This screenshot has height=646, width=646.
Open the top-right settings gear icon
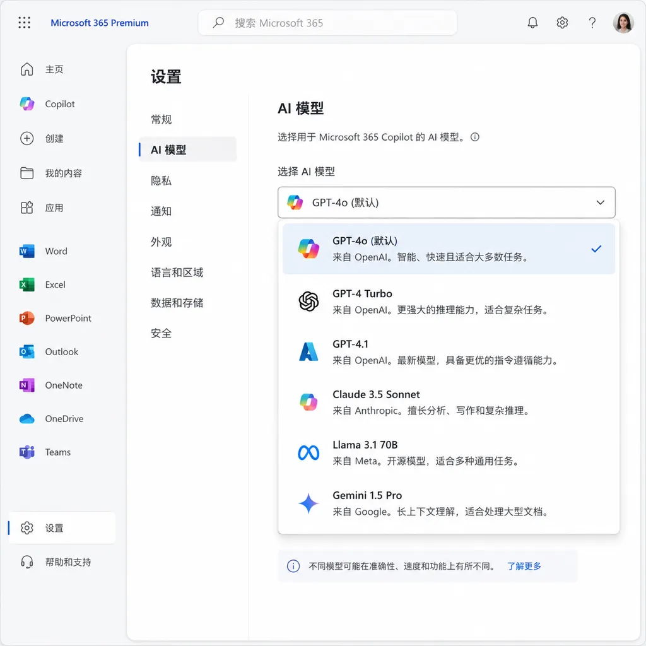562,23
